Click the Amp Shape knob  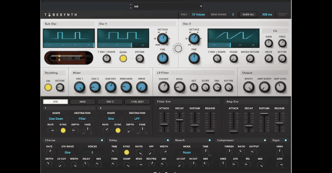[264, 87]
